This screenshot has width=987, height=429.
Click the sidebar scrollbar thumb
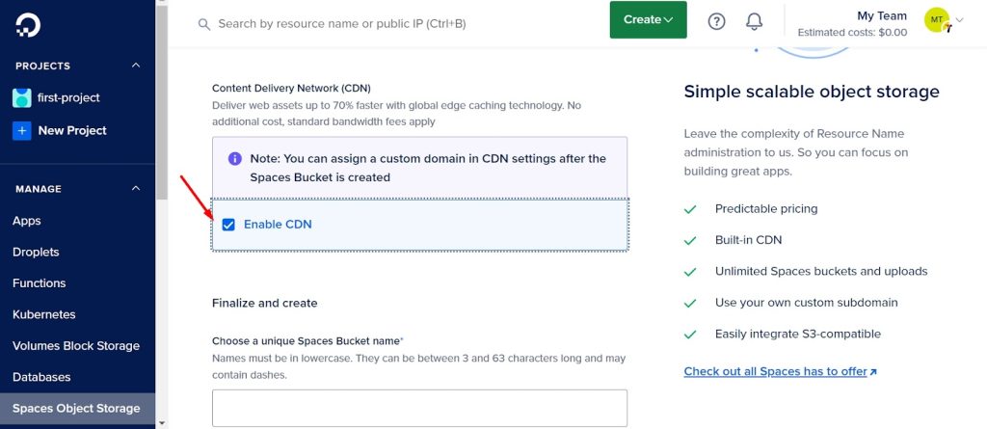click(162, 101)
